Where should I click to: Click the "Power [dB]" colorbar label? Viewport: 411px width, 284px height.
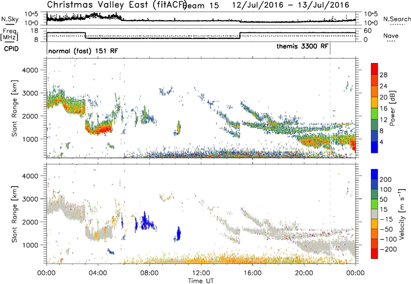coord(393,108)
